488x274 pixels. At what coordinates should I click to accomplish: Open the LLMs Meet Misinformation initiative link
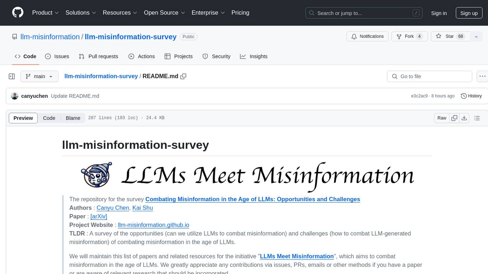tap(297, 256)
